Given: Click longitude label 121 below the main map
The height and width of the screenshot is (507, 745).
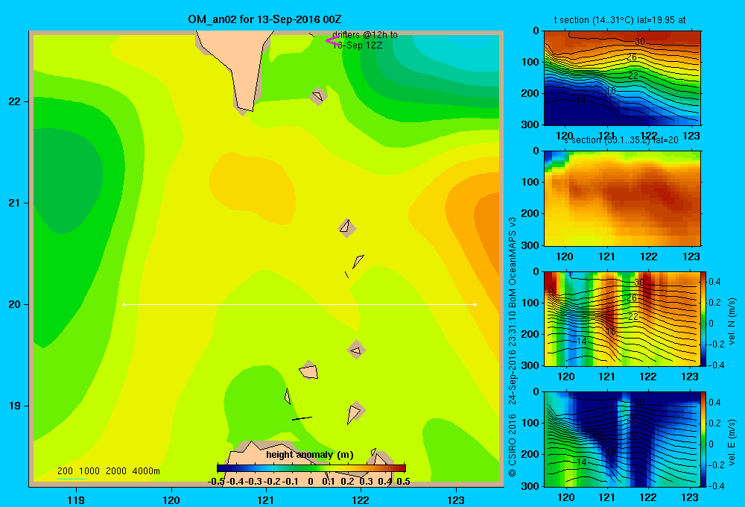Looking at the screenshot, I should click(x=266, y=500).
